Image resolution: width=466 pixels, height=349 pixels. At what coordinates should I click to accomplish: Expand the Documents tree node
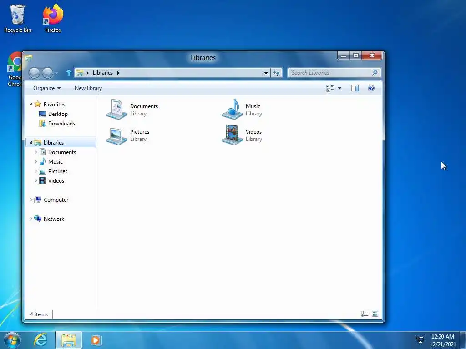[35, 152]
